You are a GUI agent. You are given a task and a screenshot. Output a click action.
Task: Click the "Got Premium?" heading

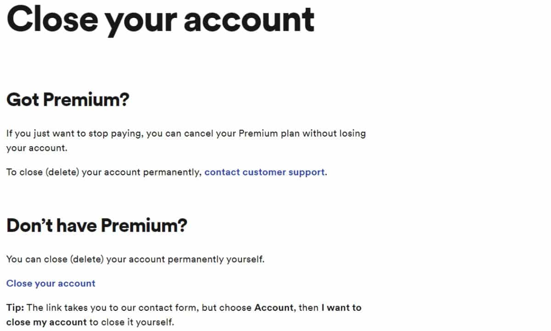(67, 100)
